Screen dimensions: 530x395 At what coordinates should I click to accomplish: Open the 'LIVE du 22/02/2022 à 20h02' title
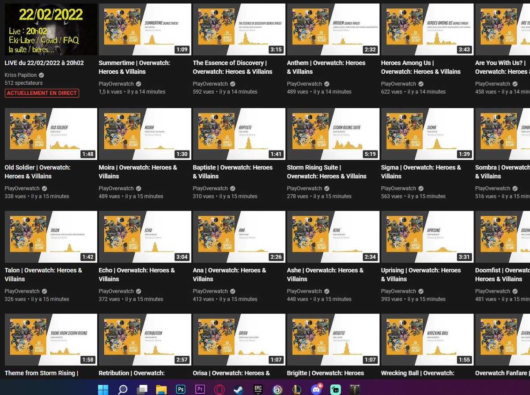pos(44,63)
